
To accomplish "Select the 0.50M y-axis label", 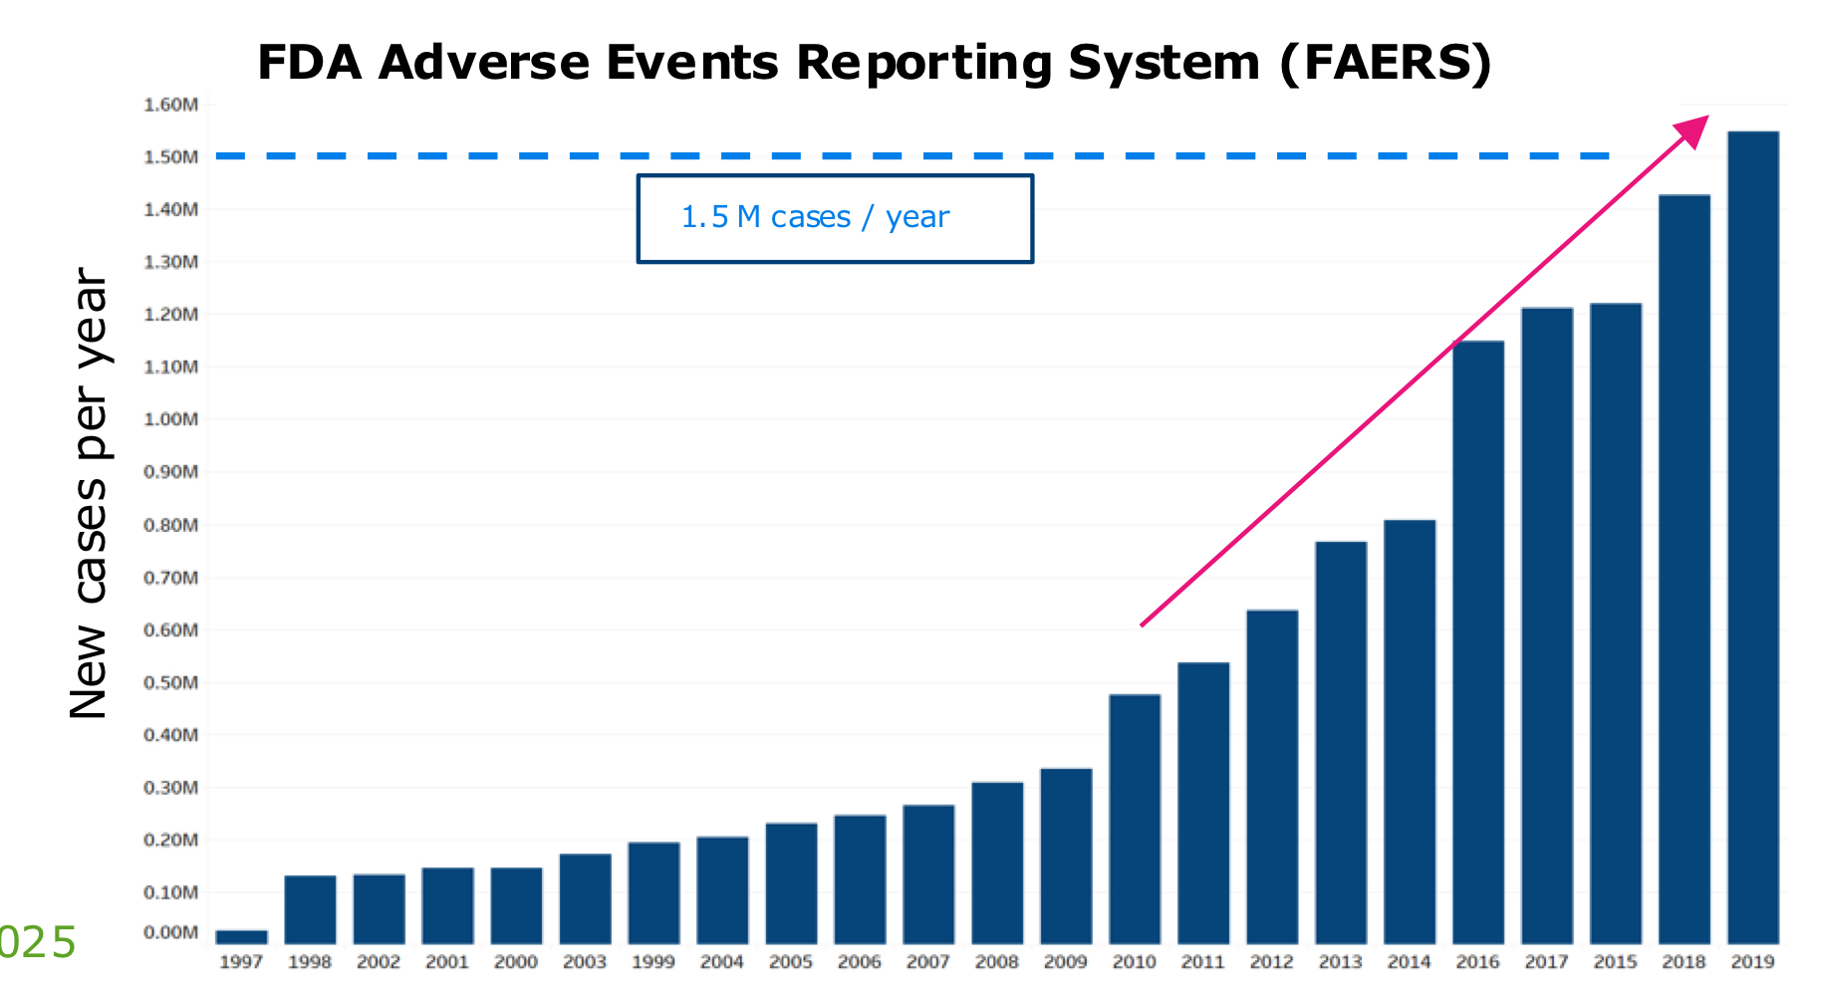I will coord(170,683).
